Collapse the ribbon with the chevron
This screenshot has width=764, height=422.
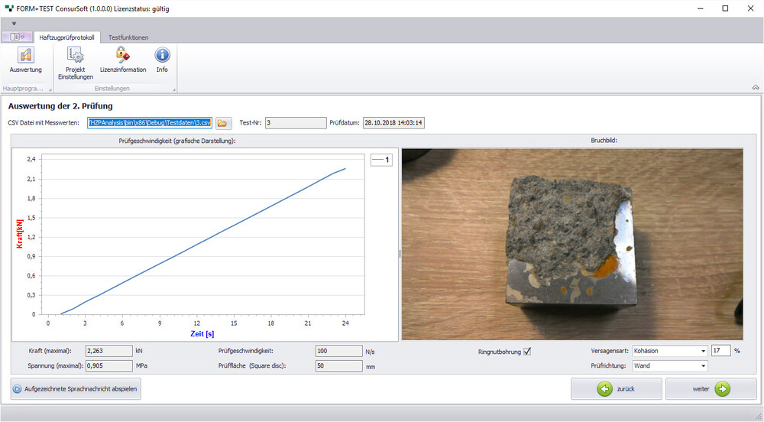click(756, 87)
